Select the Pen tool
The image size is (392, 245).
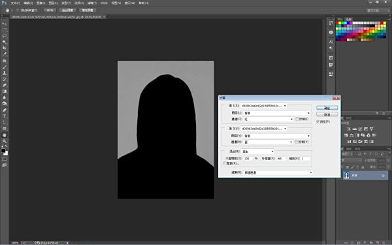(x=5, y=110)
